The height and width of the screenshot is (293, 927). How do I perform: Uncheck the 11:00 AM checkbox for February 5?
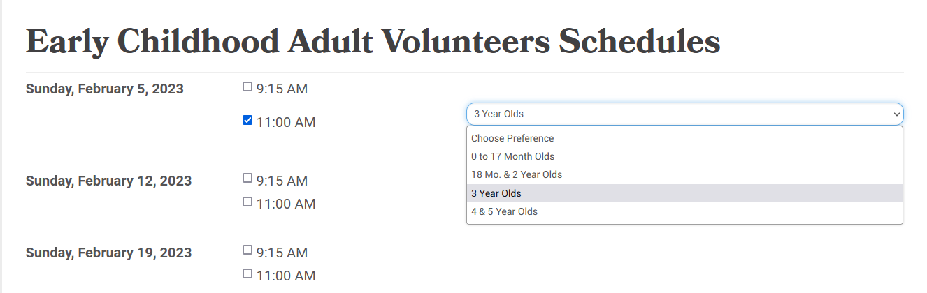(x=247, y=120)
